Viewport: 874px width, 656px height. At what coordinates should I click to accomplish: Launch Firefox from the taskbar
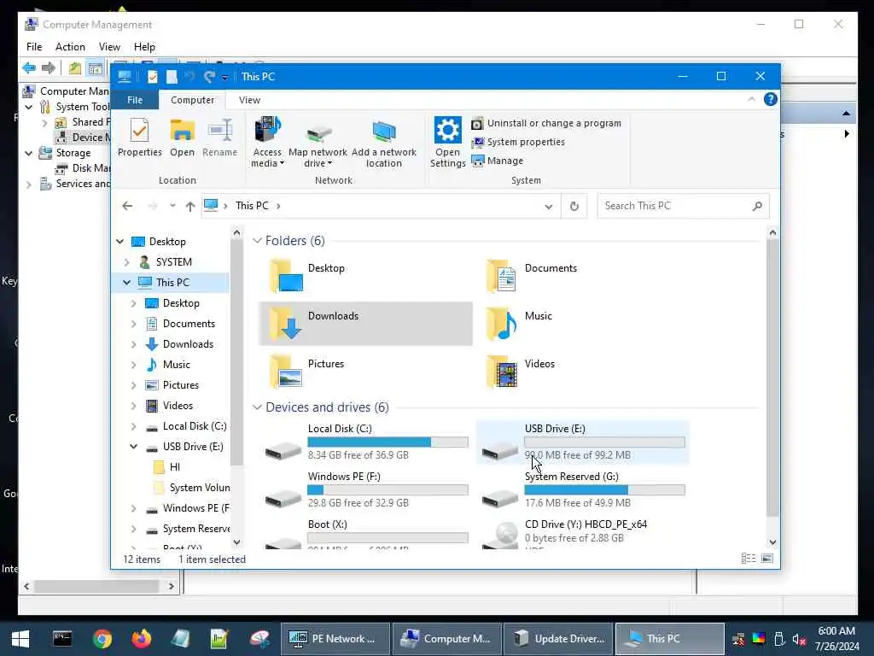(142, 639)
